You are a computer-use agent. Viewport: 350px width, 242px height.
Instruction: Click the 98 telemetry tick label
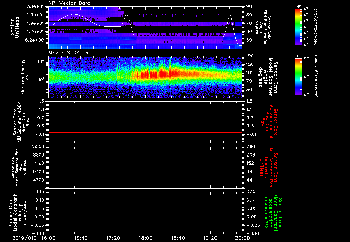[x=249, y=172]
